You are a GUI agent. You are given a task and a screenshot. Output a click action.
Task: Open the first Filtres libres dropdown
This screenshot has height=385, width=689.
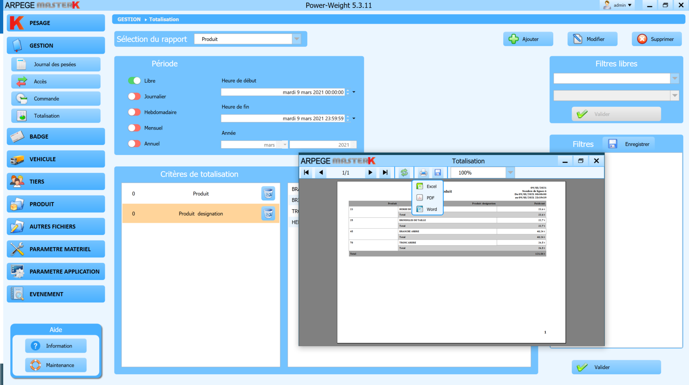(674, 78)
